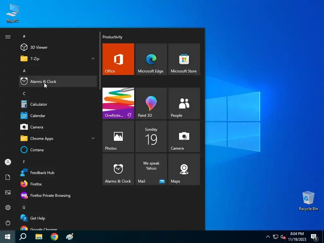The width and height of the screenshot is (324, 243).
Task: Click the F letter group header
Action: tap(24, 162)
